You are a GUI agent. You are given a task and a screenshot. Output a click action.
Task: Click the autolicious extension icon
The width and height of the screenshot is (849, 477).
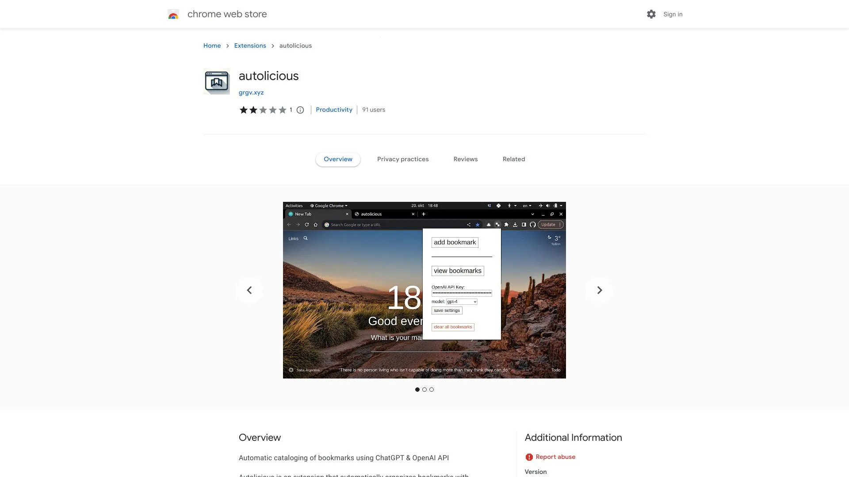[217, 81]
